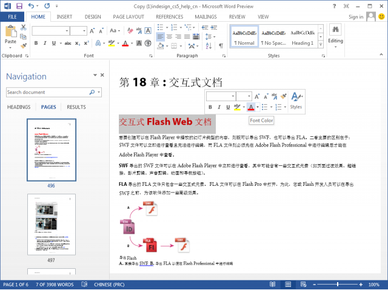Screen dimensions: 388x290
Task: Toggle Bold in the ribbon Font group
Action: coord(36,43)
